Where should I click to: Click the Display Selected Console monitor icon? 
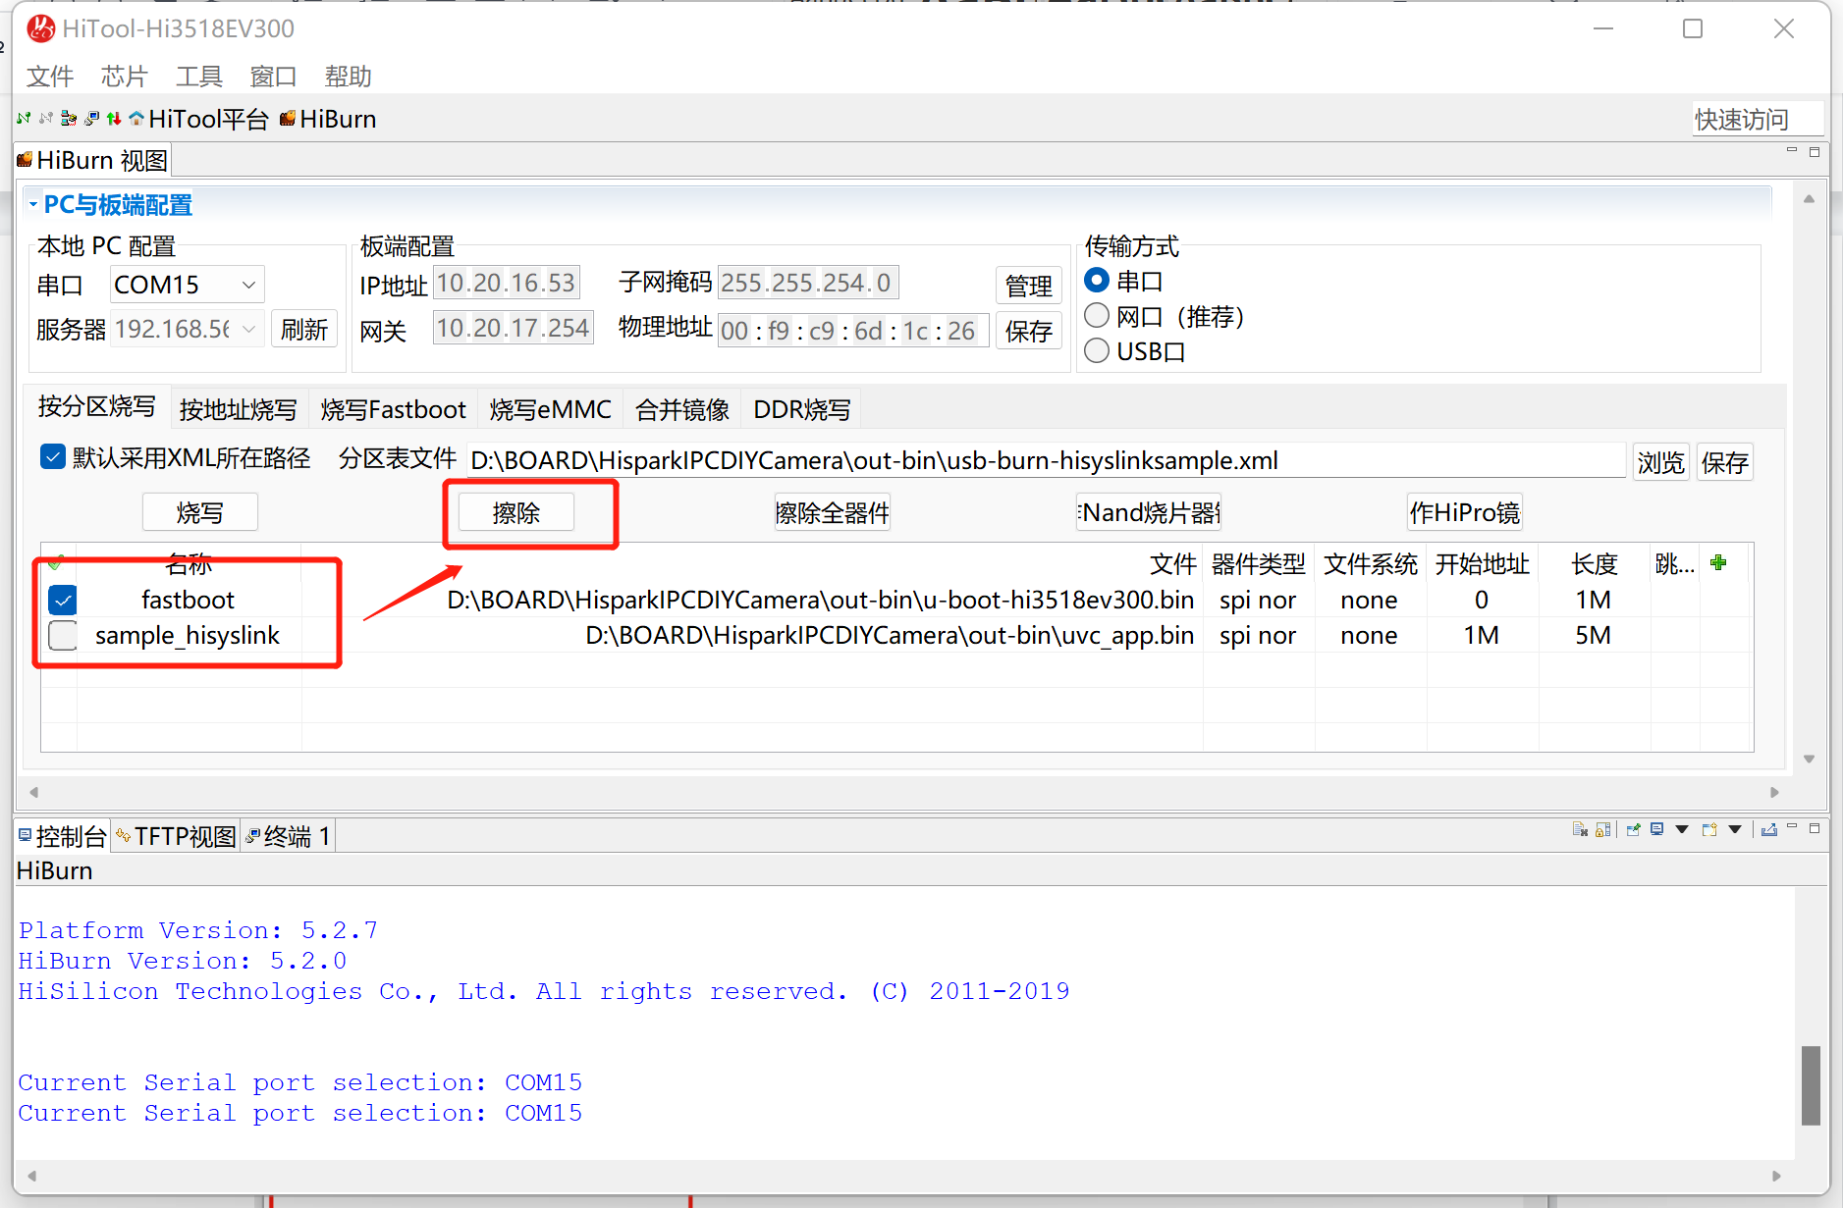tap(1657, 829)
